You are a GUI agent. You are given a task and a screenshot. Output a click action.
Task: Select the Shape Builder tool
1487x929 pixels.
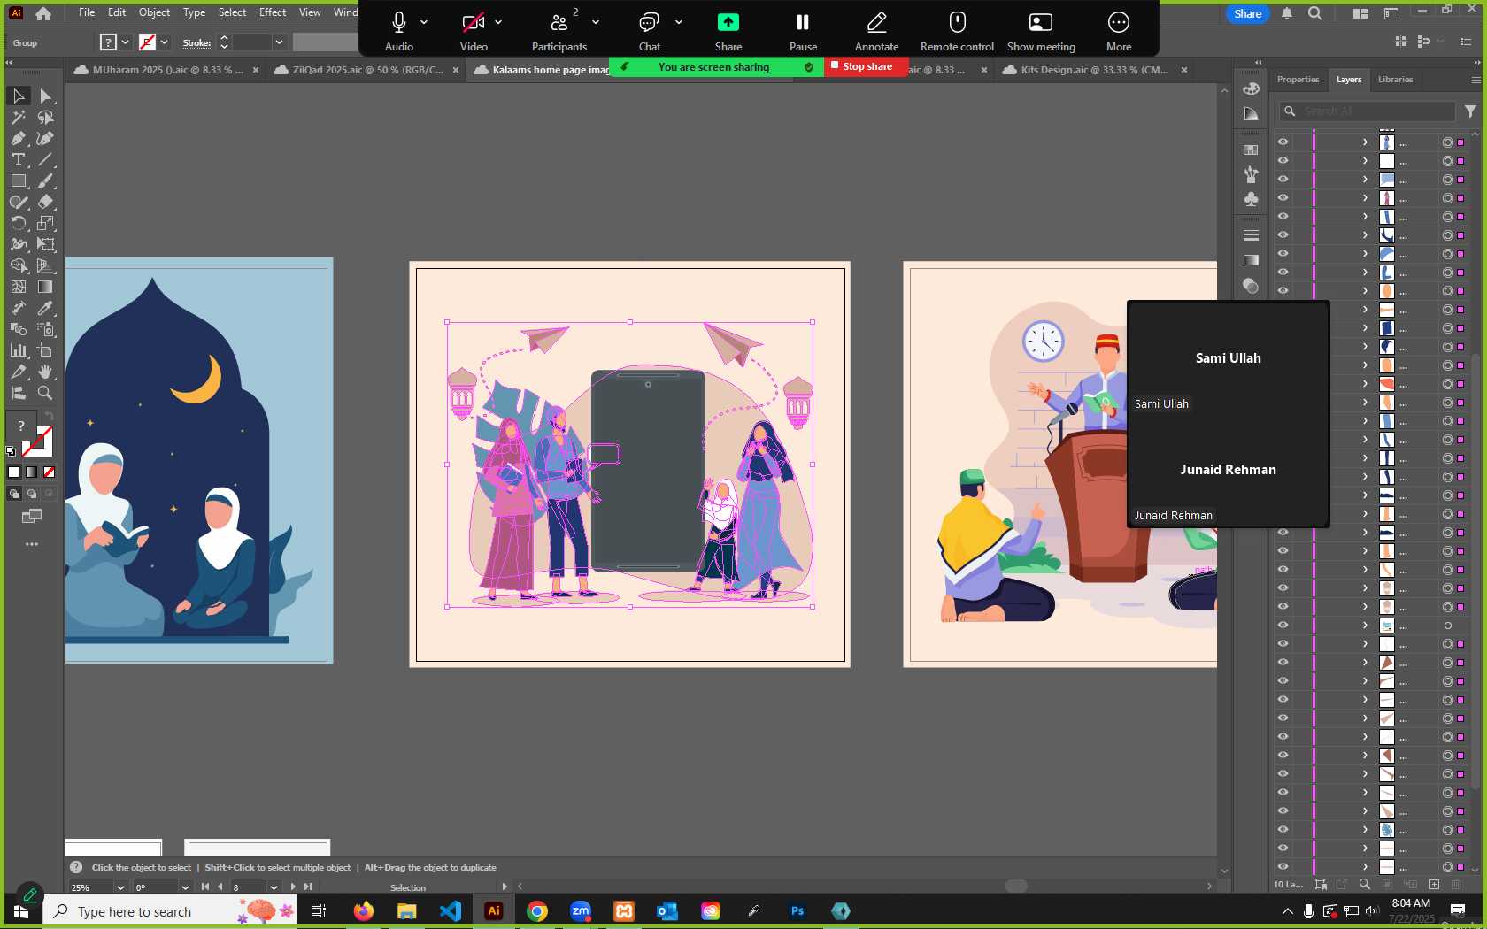[18, 265]
